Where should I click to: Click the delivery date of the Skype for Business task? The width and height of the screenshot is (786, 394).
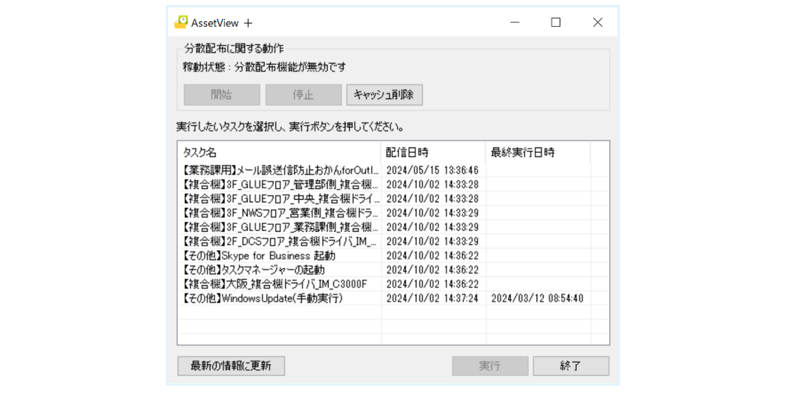coord(432,255)
